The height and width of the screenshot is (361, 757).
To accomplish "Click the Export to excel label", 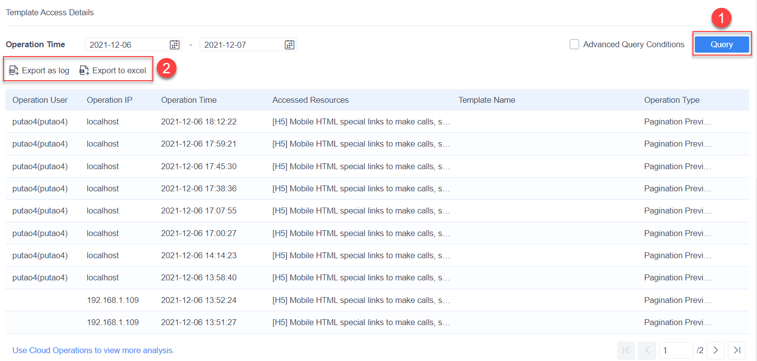I will click(119, 70).
